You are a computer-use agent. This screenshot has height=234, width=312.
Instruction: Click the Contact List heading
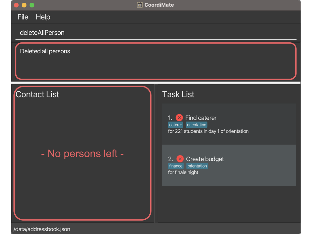click(x=37, y=94)
